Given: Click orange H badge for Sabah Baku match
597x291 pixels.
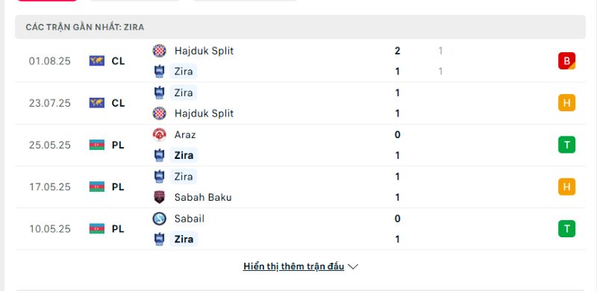Looking at the screenshot, I should [x=566, y=187].
